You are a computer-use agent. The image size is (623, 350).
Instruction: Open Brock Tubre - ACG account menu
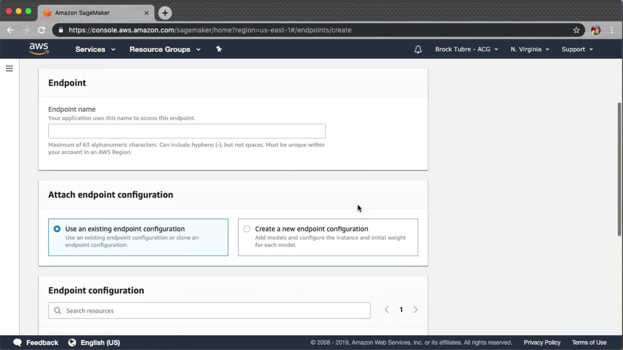tap(466, 49)
